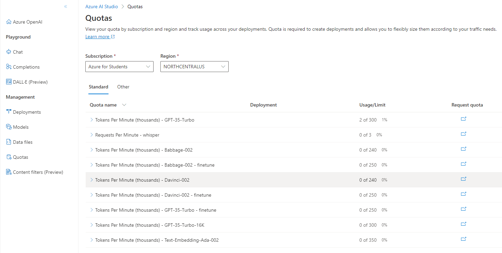Click the '0 of 3' usage value

[365, 135]
